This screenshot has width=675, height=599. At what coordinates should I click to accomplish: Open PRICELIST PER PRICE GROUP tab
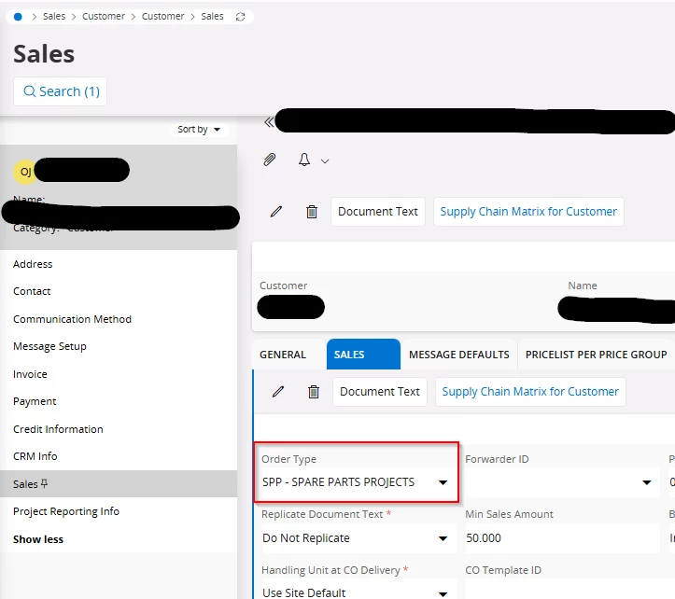[597, 355]
